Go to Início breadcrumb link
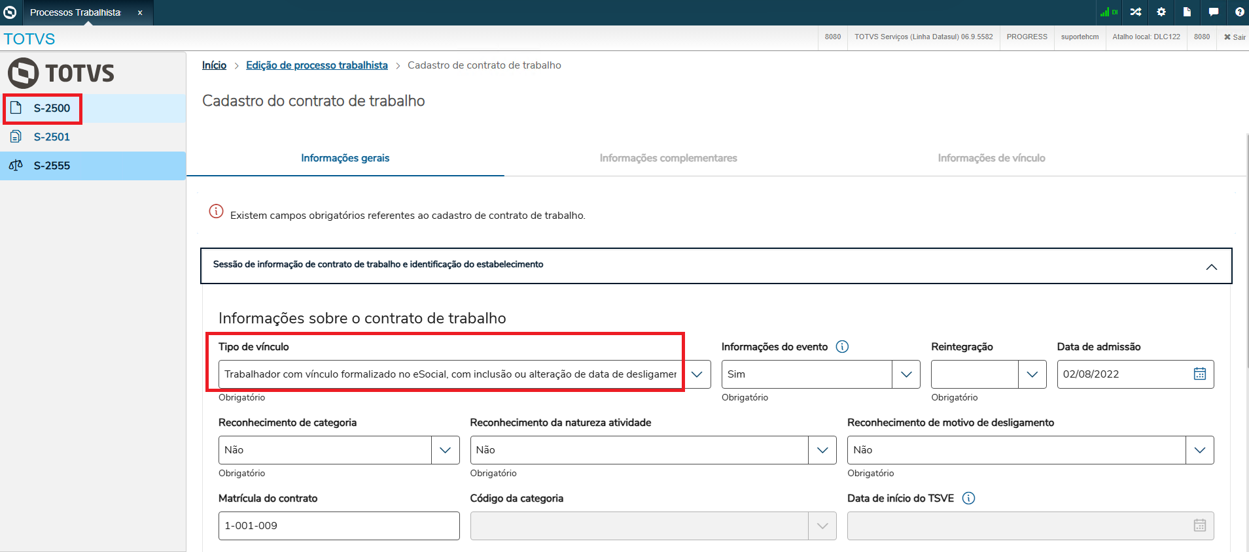 214,65
